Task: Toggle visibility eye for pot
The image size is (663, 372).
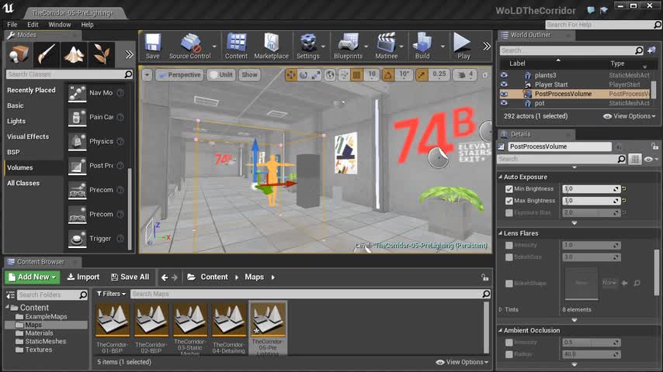Action: coord(504,103)
